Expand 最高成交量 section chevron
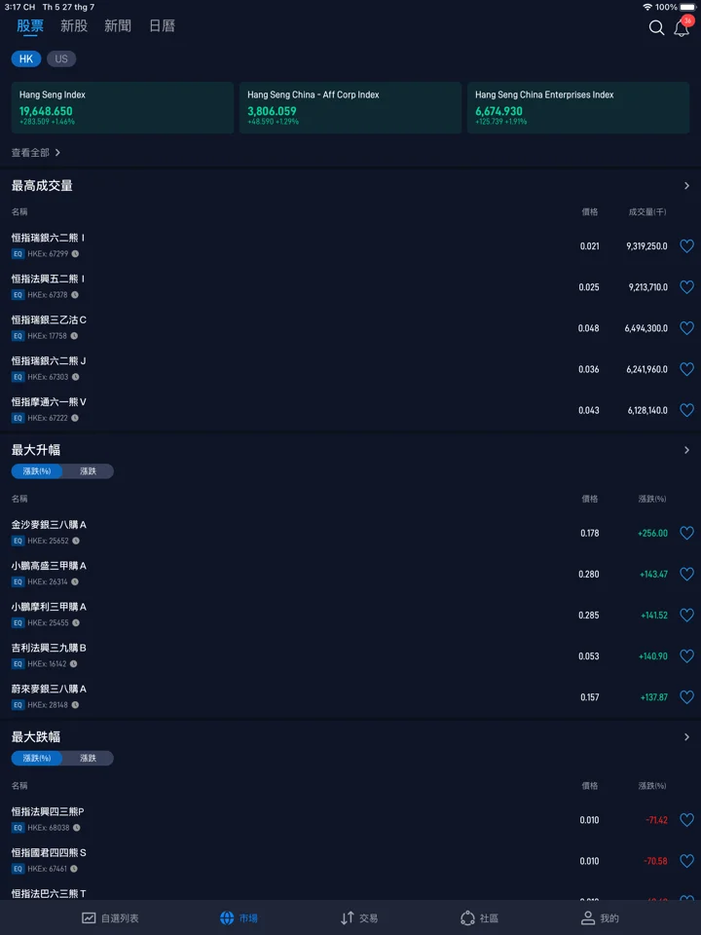Viewport: 701px width, 935px height. click(x=686, y=185)
